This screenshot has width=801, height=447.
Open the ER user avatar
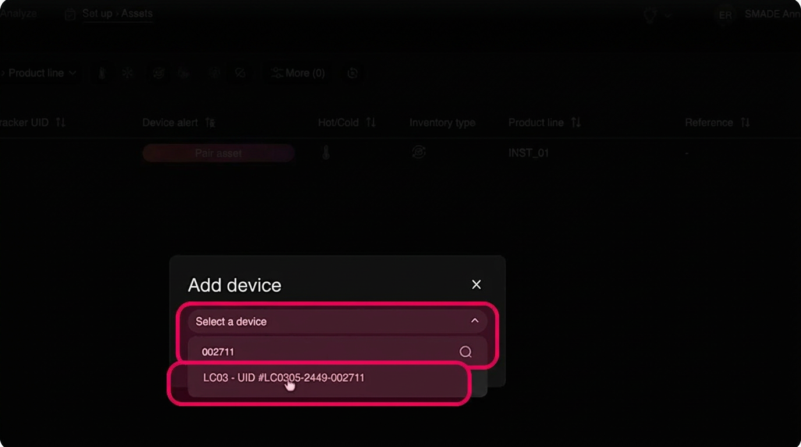click(725, 15)
